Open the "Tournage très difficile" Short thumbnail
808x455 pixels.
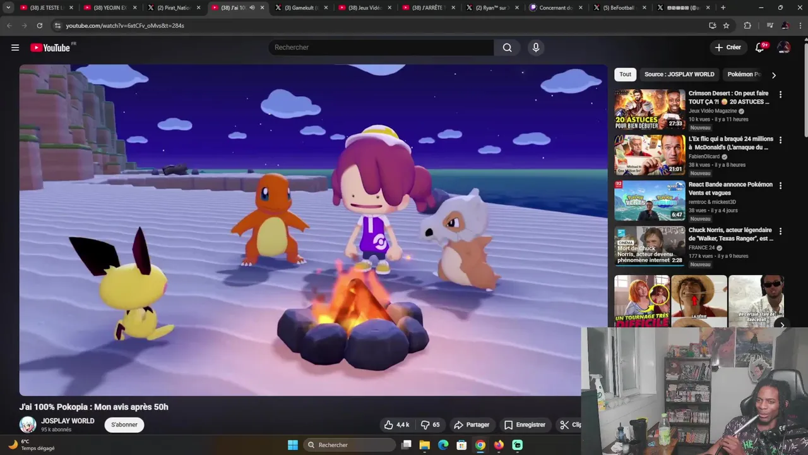point(642,301)
